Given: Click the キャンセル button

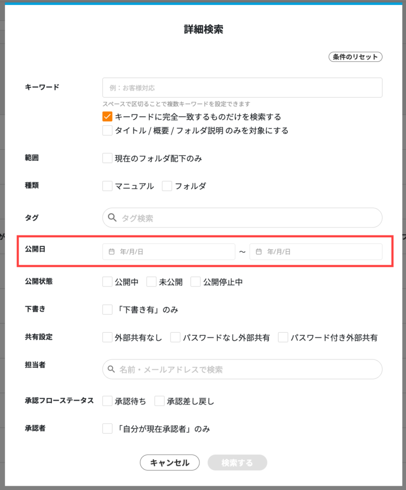Looking at the screenshot, I should click(x=170, y=463).
